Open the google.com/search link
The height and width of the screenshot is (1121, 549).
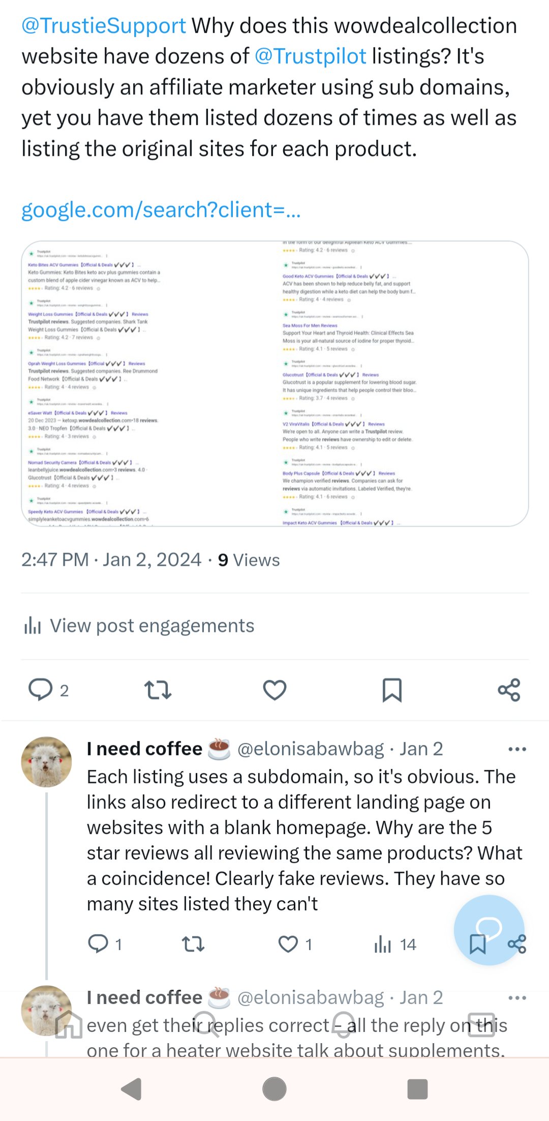coord(161,210)
